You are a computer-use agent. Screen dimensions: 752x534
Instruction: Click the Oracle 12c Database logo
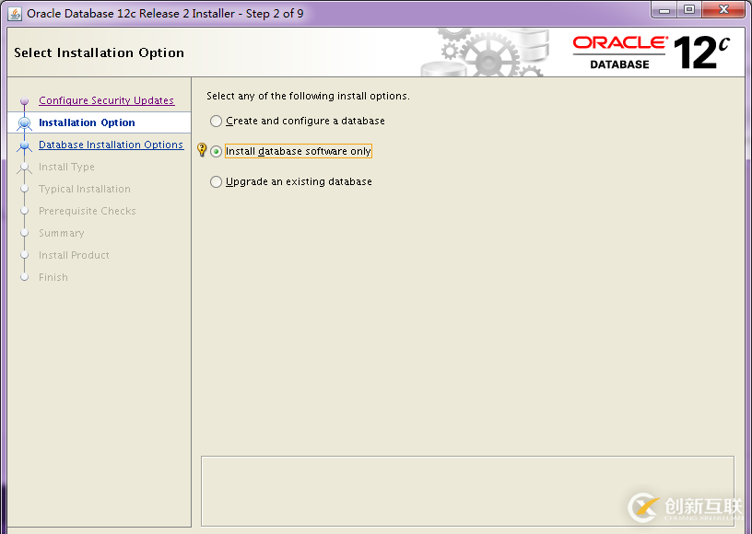(x=652, y=52)
